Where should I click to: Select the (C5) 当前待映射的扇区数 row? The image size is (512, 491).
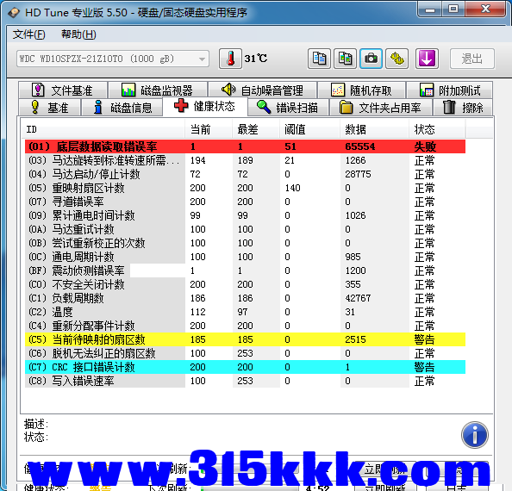pos(245,339)
